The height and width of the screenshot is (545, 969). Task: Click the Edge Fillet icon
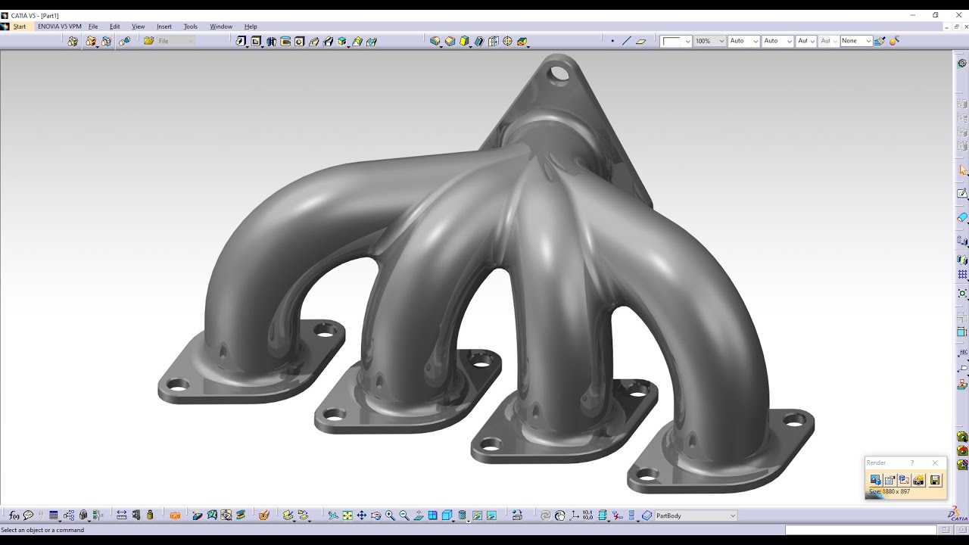pos(435,41)
